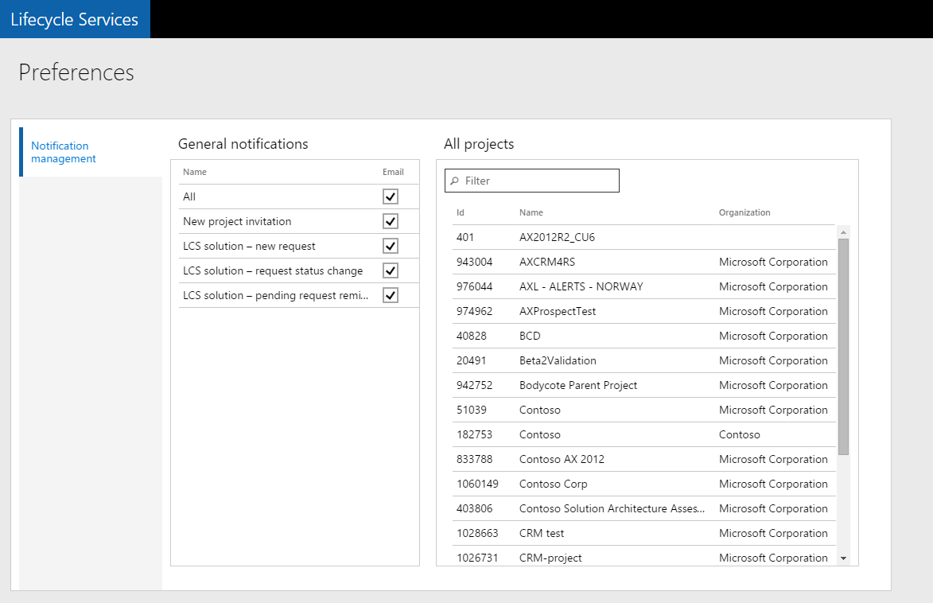Toggle the 'All' email notification checkbox
The image size is (933, 603).
(x=390, y=196)
